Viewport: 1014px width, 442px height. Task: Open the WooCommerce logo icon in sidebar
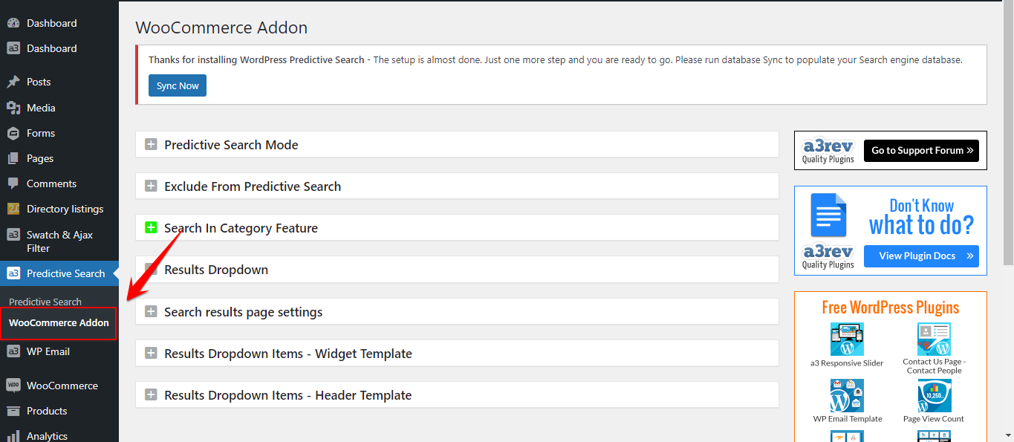click(13, 386)
